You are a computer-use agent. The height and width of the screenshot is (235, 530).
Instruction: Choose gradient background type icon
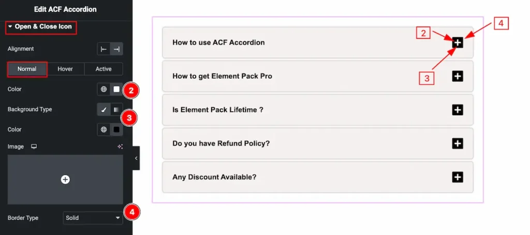116,110
